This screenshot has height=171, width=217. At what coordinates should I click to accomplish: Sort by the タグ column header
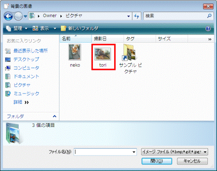tap(140, 39)
